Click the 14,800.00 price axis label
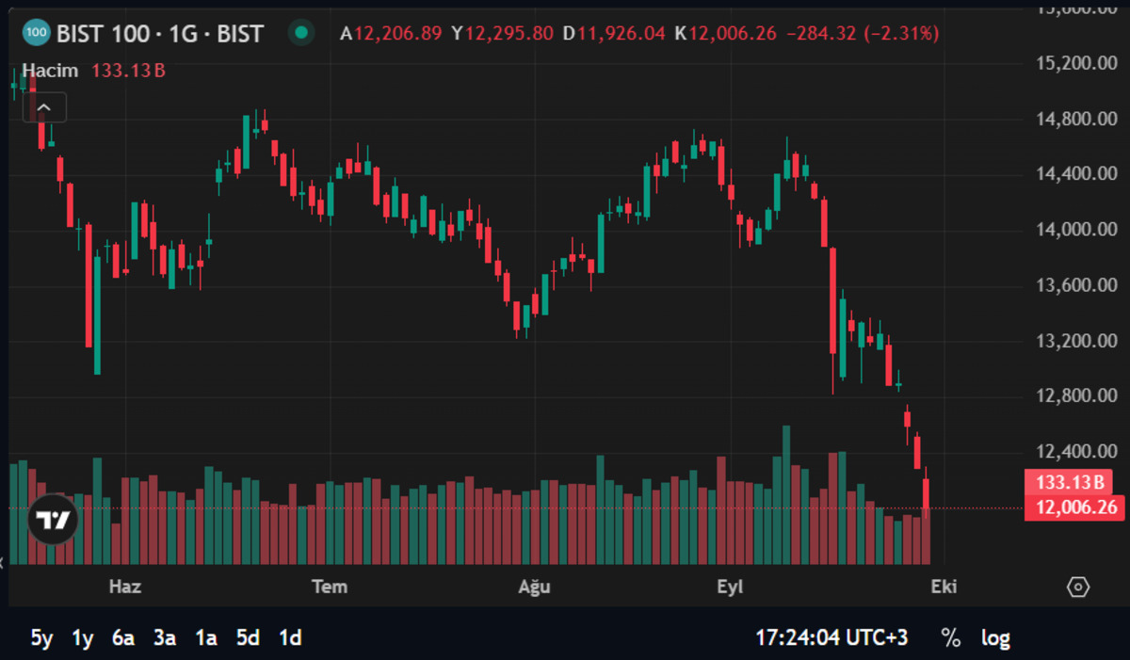The width and height of the screenshot is (1130, 660). (x=1075, y=119)
